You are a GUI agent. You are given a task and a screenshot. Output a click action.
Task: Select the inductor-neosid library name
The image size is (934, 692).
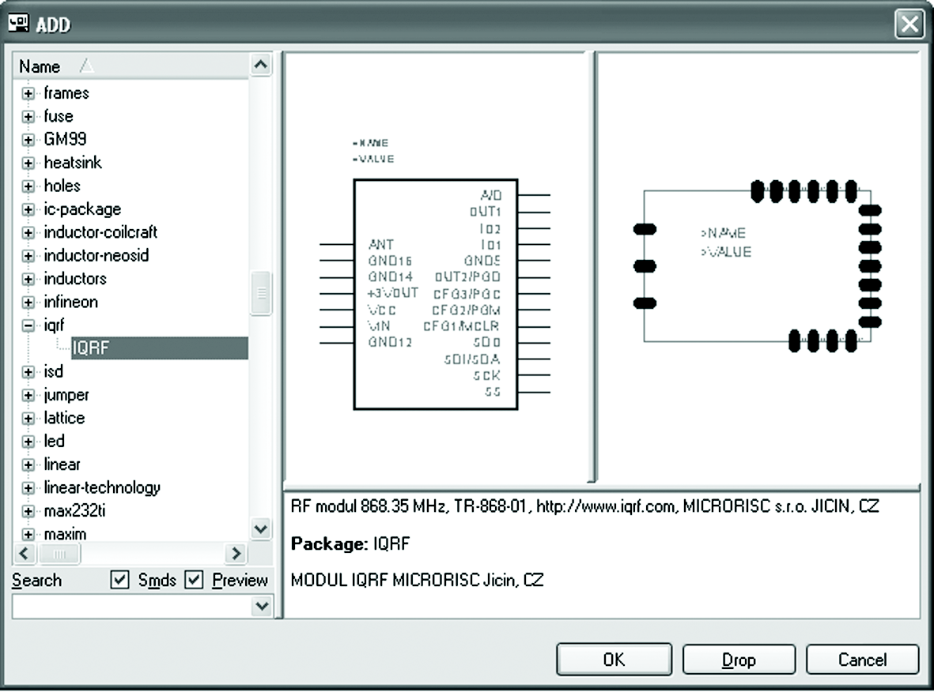coord(96,256)
